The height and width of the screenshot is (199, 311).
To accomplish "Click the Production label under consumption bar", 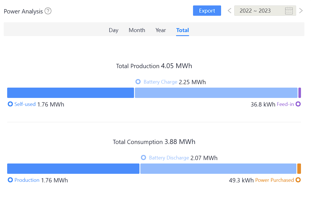I will (27, 180).
